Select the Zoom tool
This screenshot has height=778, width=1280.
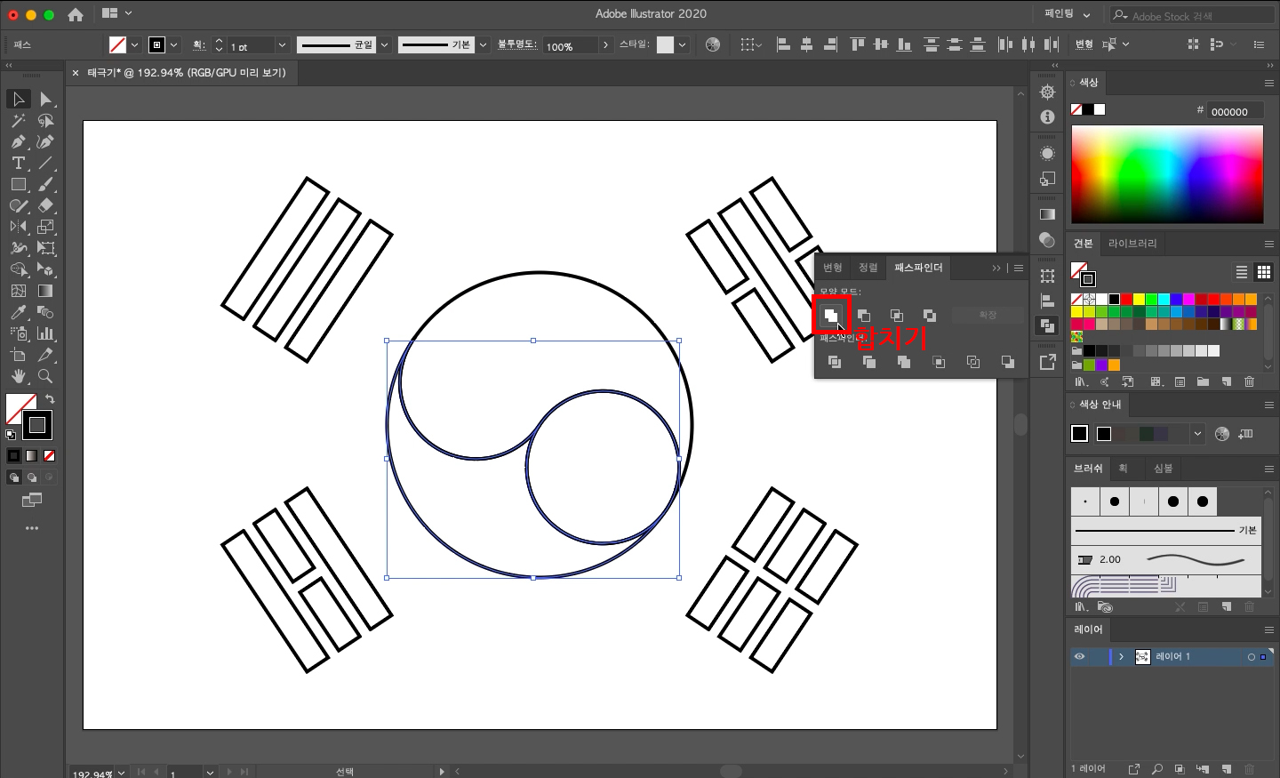(x=45, y=376)
